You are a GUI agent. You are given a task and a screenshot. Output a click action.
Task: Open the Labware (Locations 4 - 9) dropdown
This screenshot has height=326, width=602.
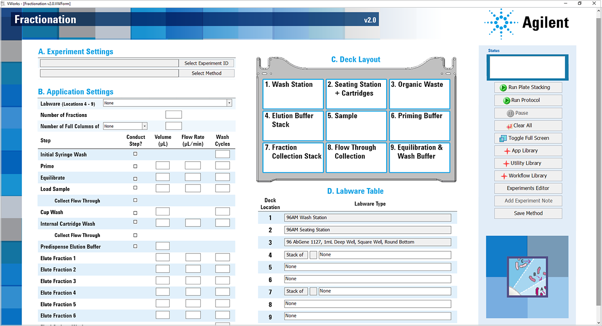click(x=229, y=103)
